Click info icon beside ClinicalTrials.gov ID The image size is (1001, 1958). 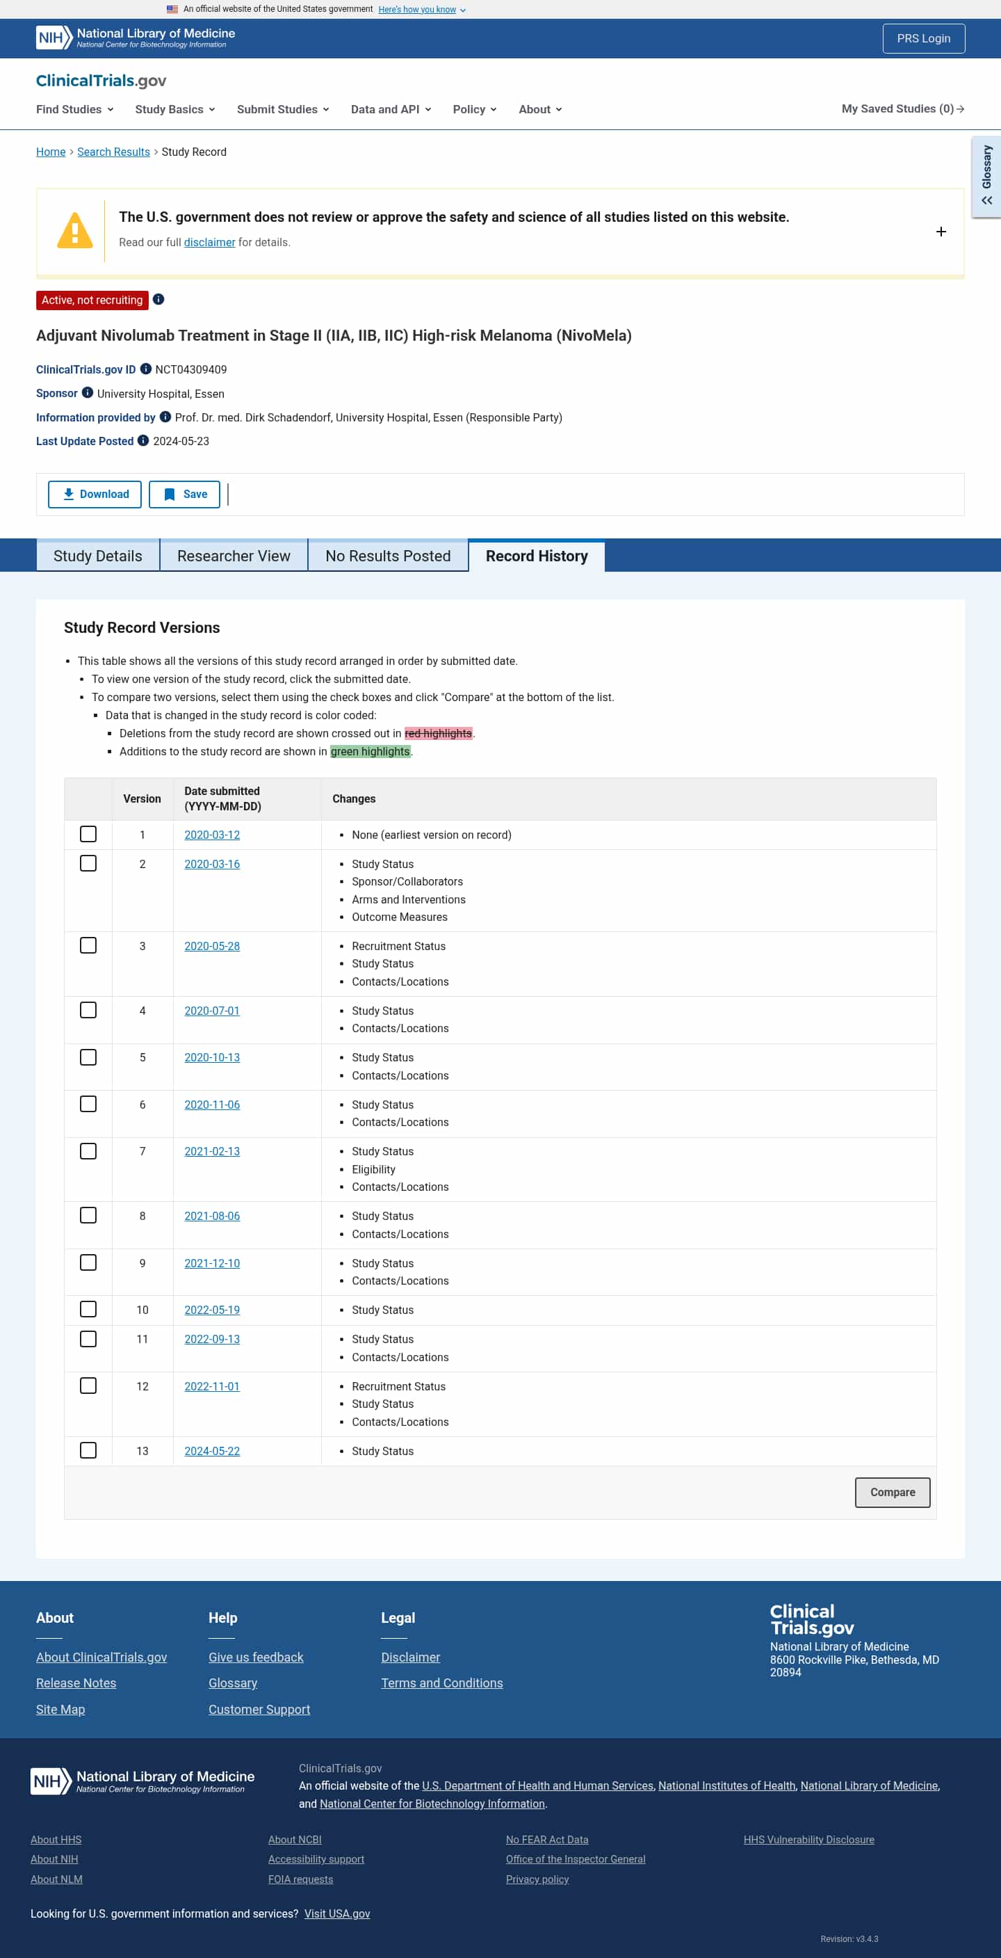[146, 369]
